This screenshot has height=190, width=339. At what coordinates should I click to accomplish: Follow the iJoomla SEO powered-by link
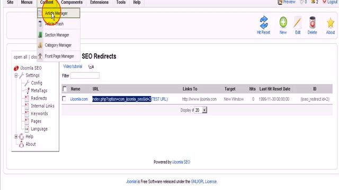click(x=181, y=162)
